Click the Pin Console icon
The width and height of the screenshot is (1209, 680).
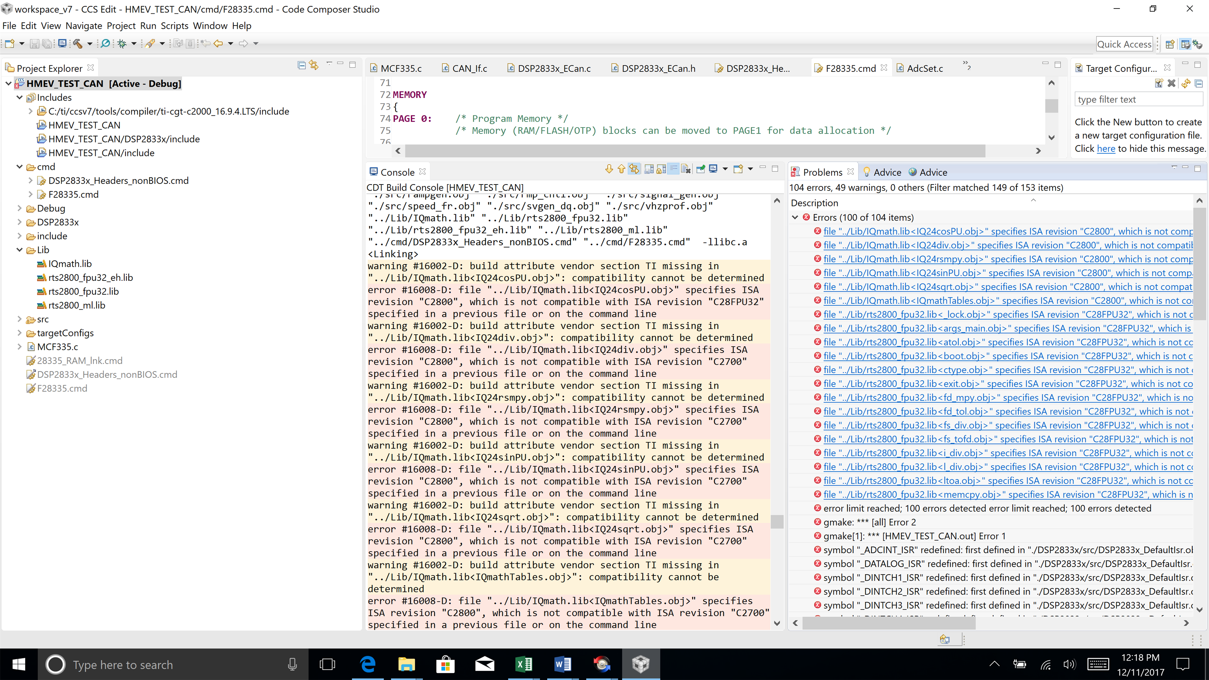(x=700, y=169)
